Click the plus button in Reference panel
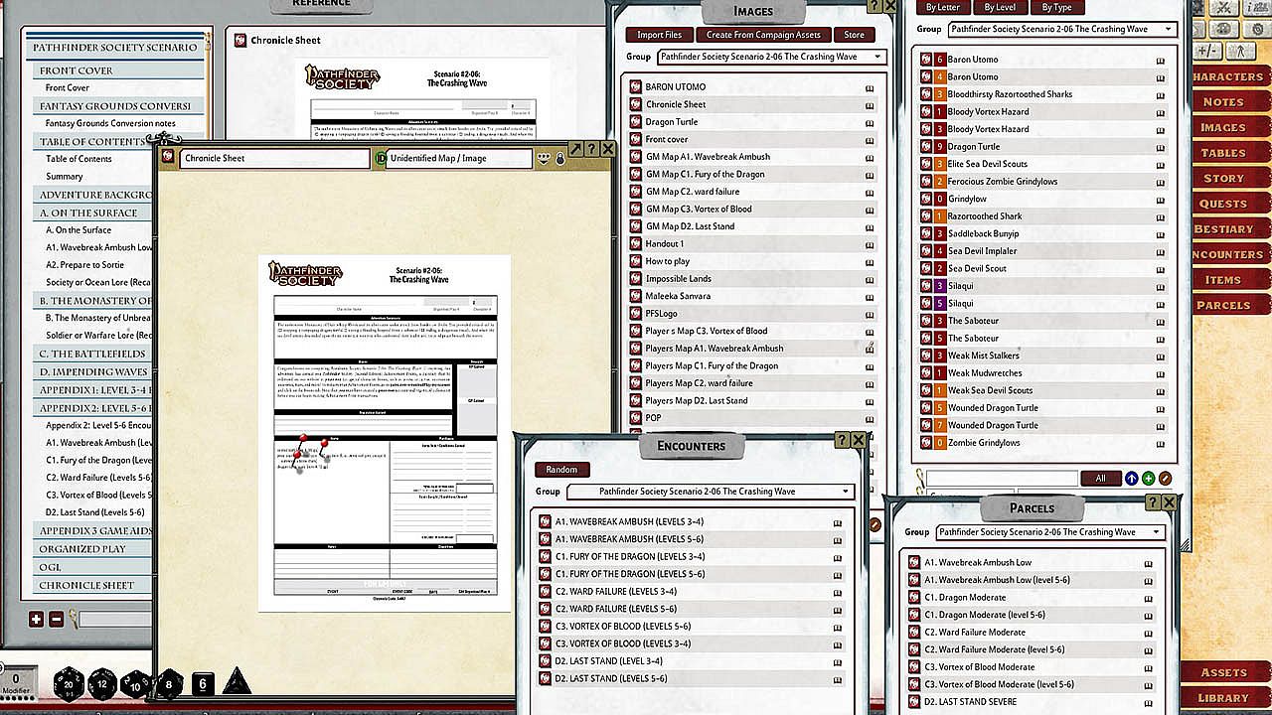1272x715 pixels. click(37, 620)
